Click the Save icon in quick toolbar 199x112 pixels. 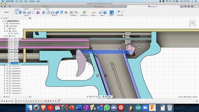point(10,6)
